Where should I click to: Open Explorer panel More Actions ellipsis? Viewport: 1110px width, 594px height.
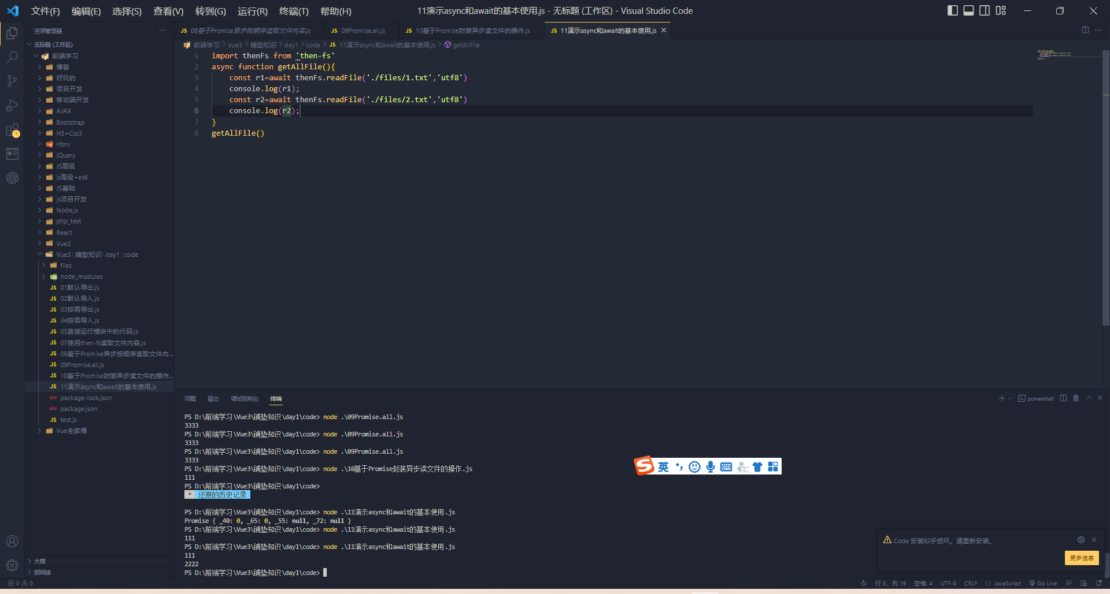(x=162, y=31)
